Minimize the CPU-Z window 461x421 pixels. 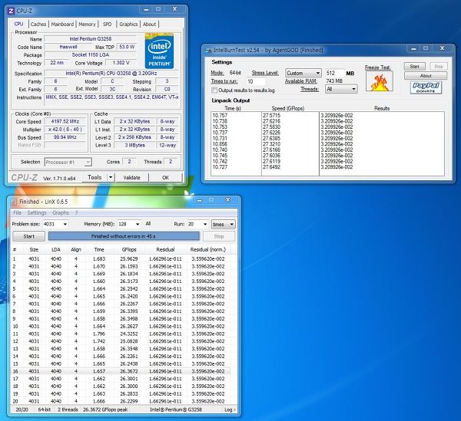pyautogui.click(x=146, y=10)
